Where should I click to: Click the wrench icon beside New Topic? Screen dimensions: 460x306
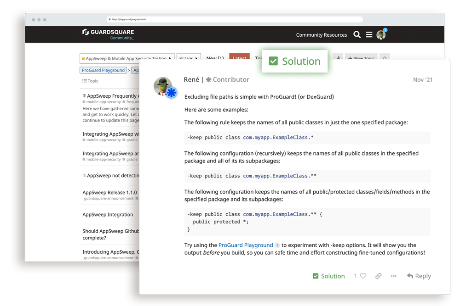coord(338,58)
